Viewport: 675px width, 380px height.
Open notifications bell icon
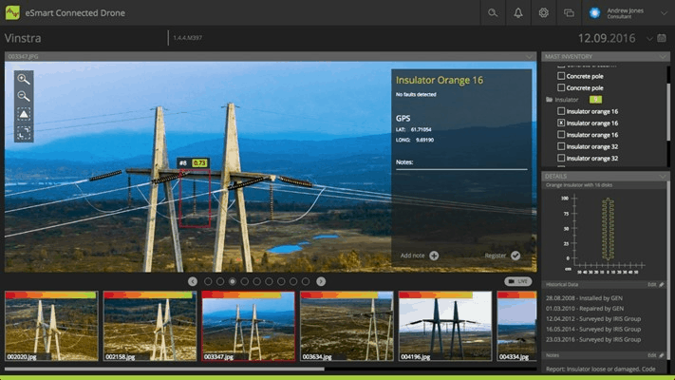(x=517, y=13)
